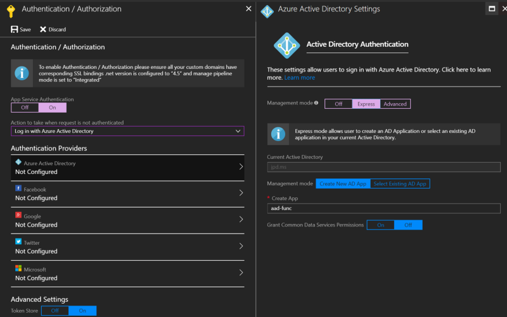Turn Grant Common Data Services Permissions On
507x317 pixels.
pos(381,225)
